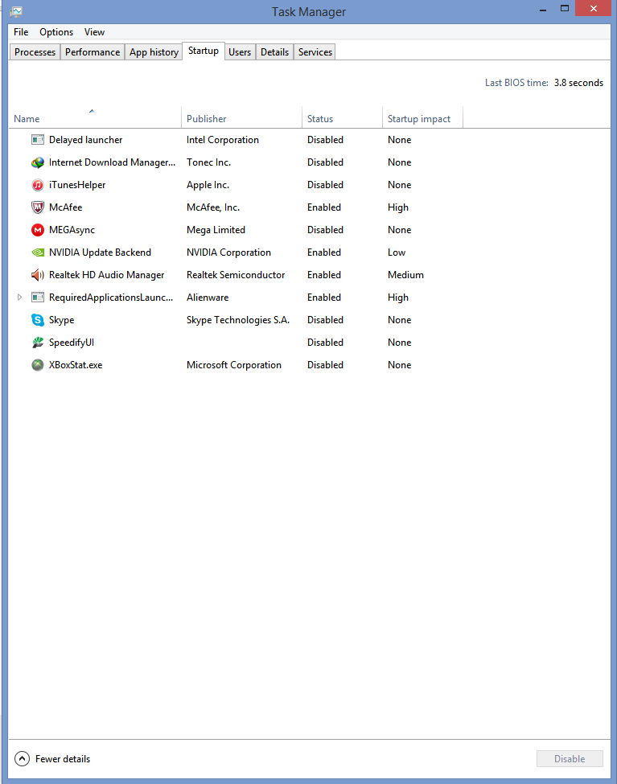Select the Skype row name
617x784 pixels.
click(x=62, y=320)
